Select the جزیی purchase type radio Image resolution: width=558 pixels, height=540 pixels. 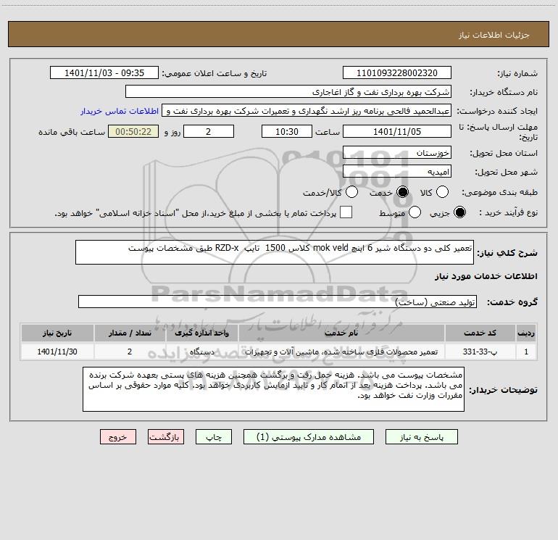tap(459, 212)
